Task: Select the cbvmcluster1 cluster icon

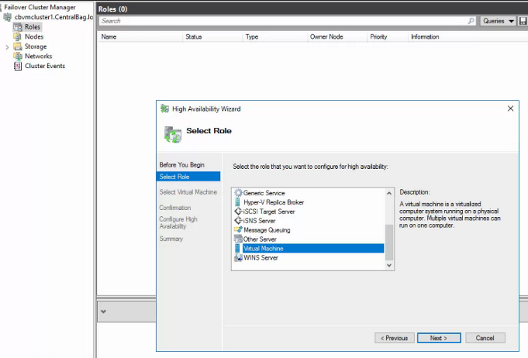Action: pos(8,17)
